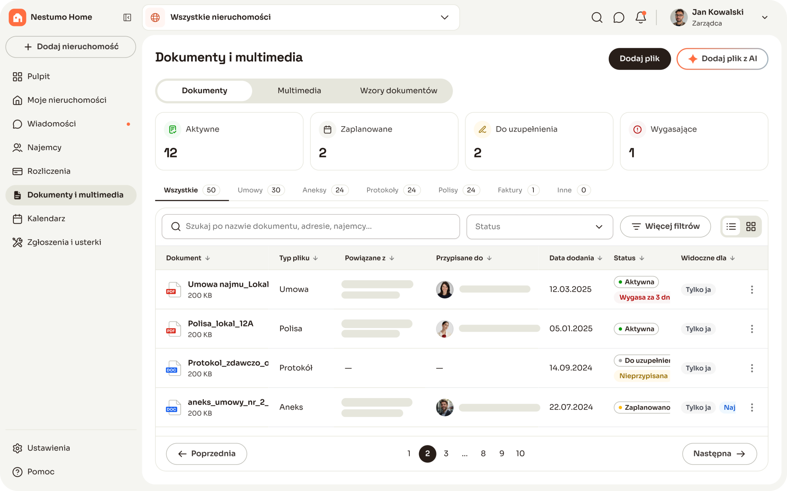This screenshot has height=491, width=787.
Task: Open Ustawienia gear item
Action: pos(71,448)
